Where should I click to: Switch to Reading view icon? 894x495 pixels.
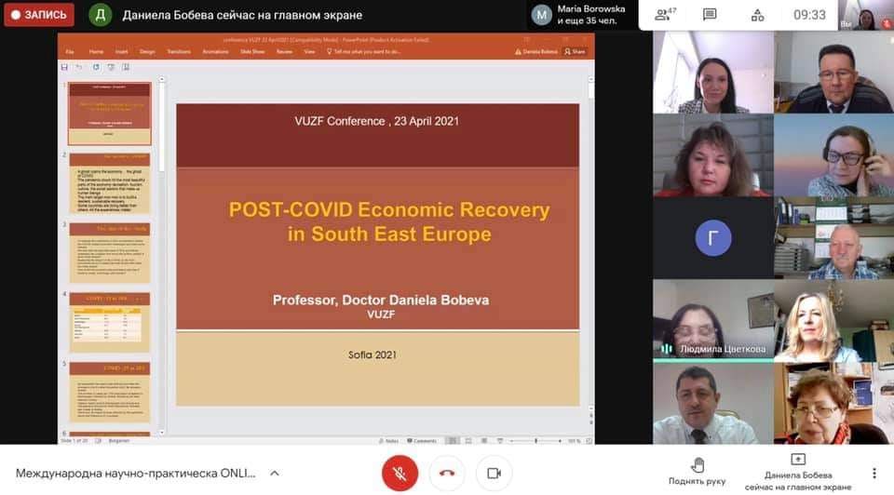[484, 441]
